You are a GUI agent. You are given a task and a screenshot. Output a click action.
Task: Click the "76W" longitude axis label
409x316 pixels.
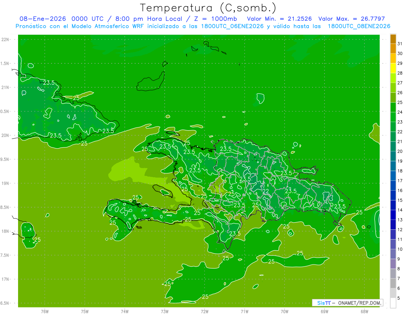[x=45, y=312]
